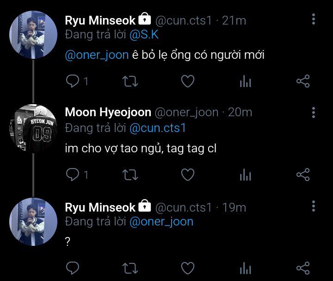
Task: Open the @cun.cts1 reply-to link
Action: tap(157, 128)
